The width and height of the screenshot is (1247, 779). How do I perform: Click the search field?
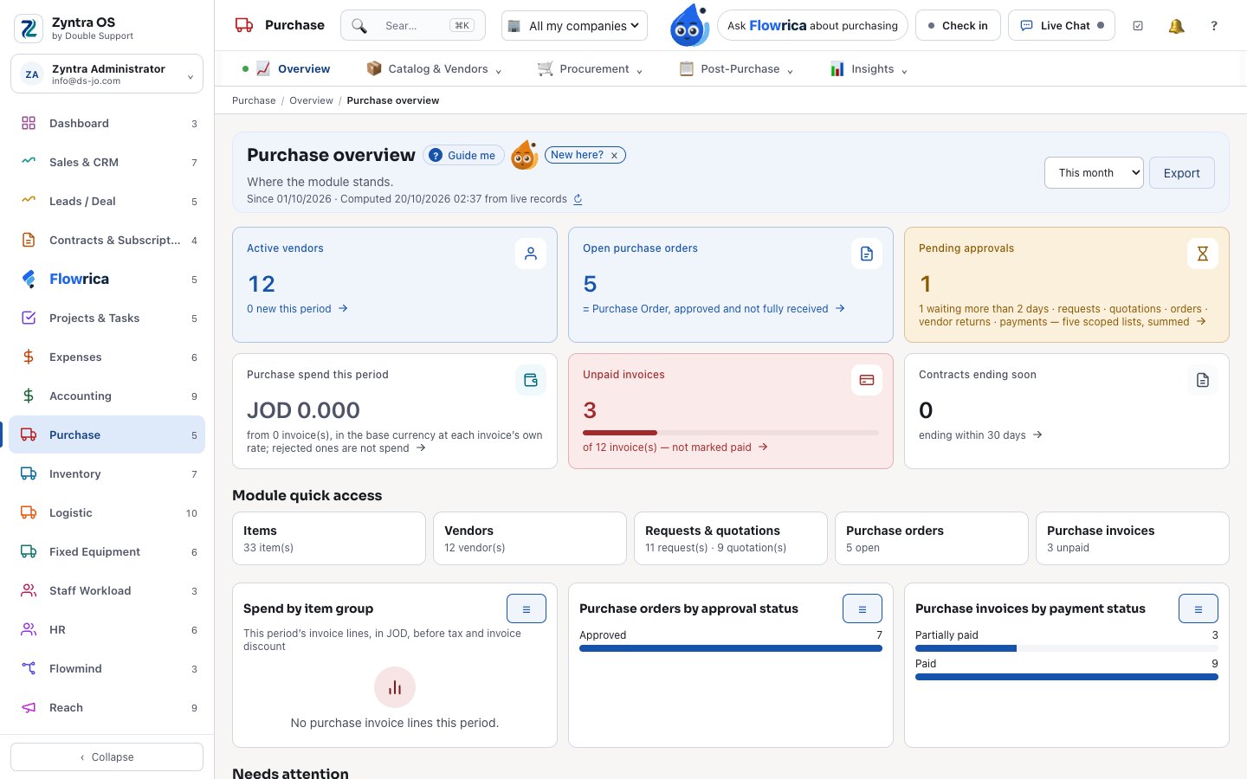413,26
